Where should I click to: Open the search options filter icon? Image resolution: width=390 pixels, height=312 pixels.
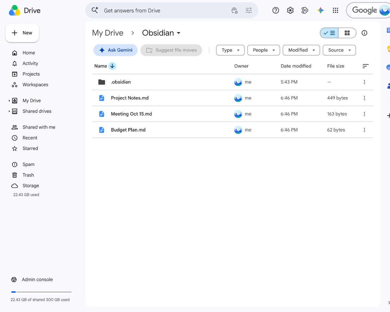point(249,11)
